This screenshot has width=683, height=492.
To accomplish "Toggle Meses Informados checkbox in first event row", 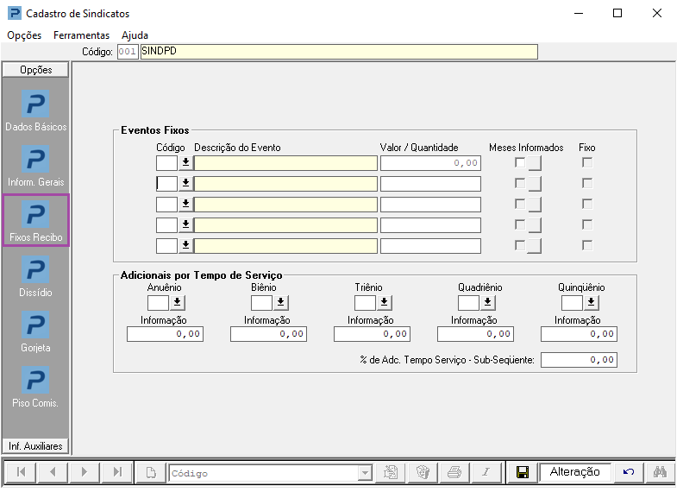I will tap(520, 162).
